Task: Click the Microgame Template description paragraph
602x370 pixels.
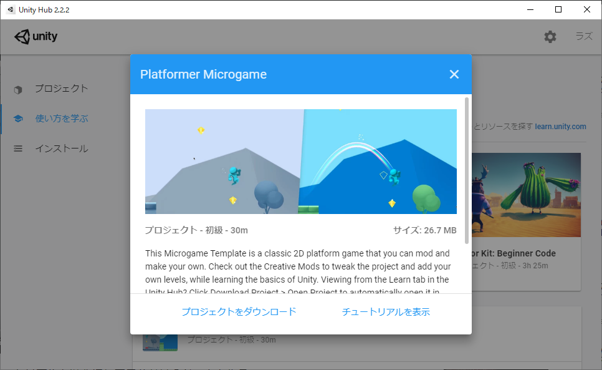Action: 298,273
